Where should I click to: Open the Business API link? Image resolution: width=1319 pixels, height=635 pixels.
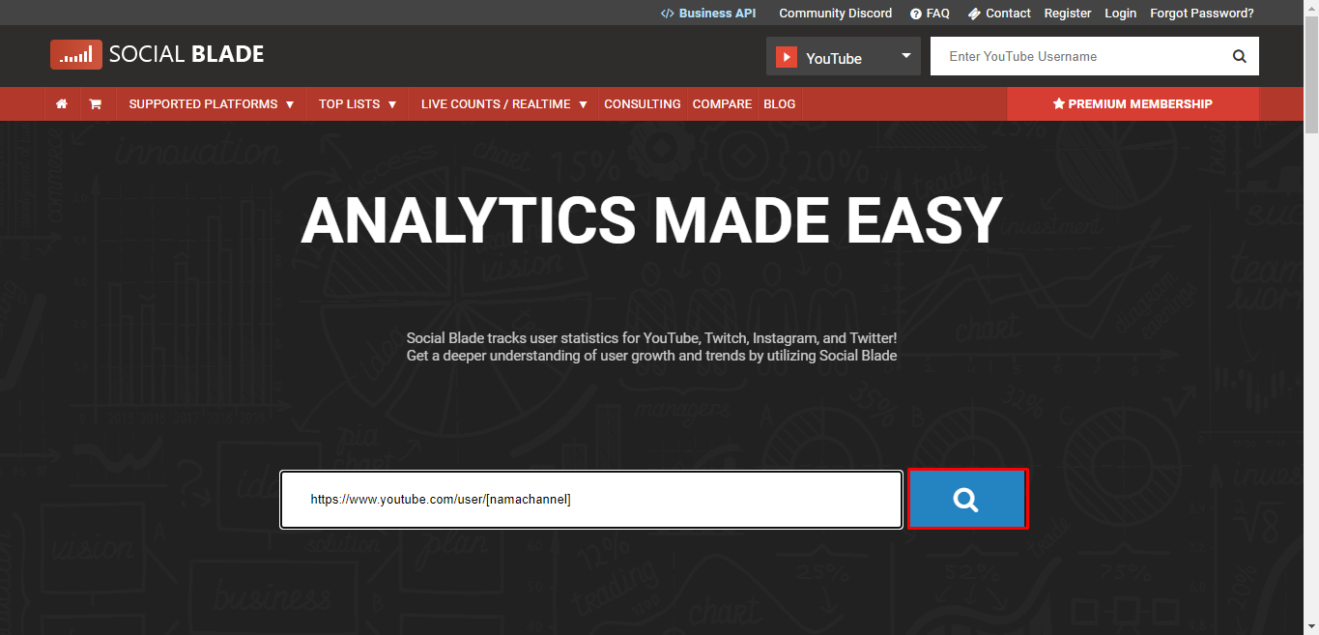point(707,14)
